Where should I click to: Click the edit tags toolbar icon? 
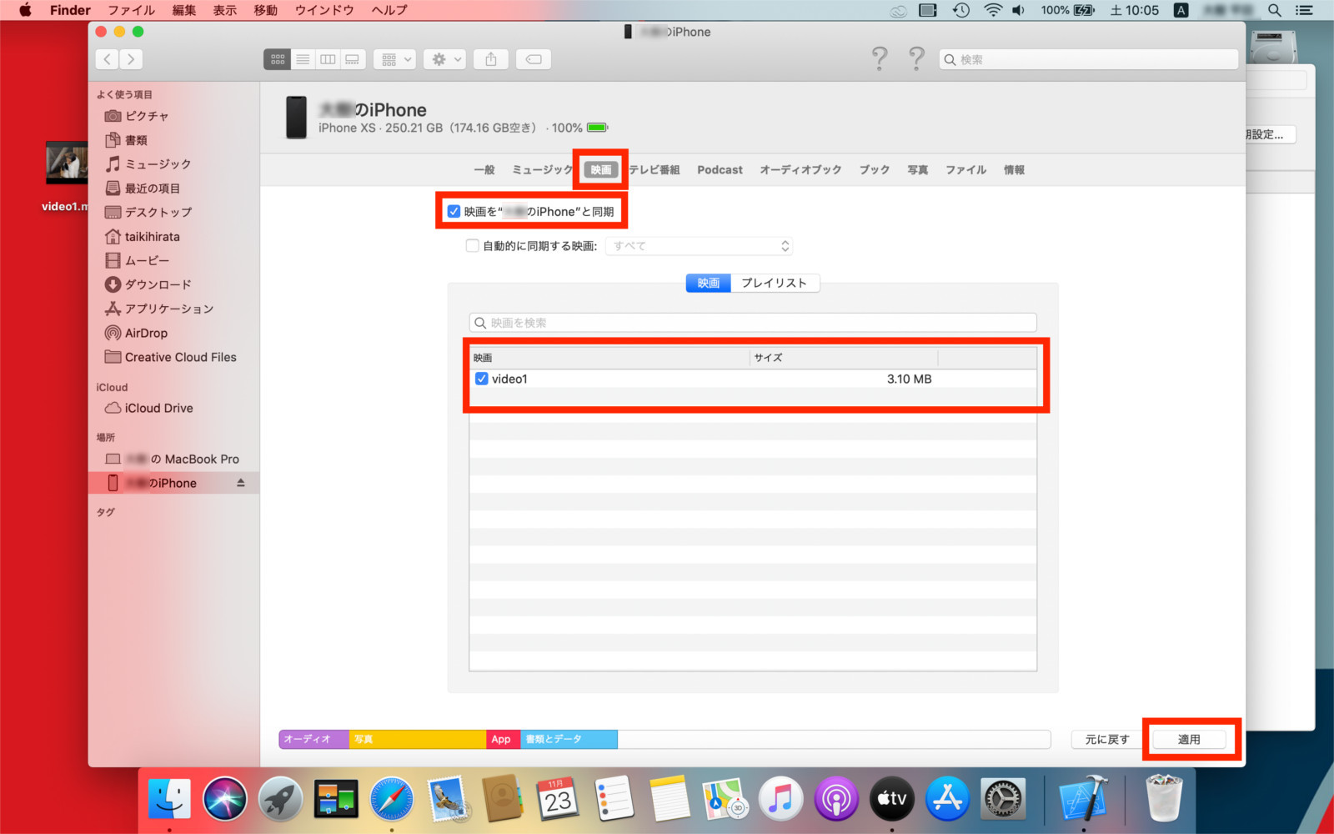534,59
